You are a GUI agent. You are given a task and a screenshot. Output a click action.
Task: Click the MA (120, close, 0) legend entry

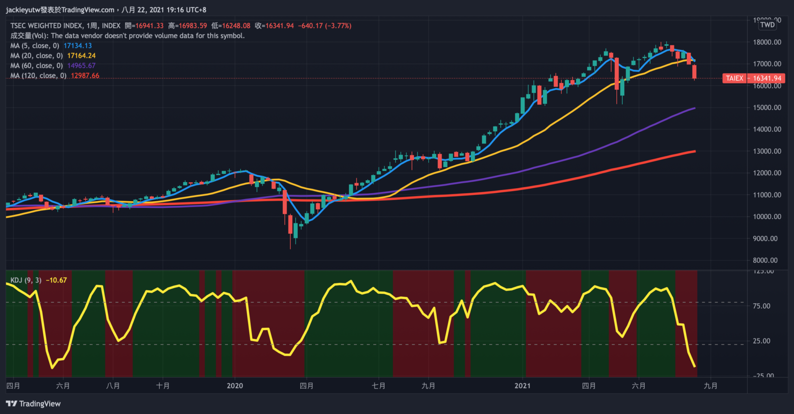38,76
